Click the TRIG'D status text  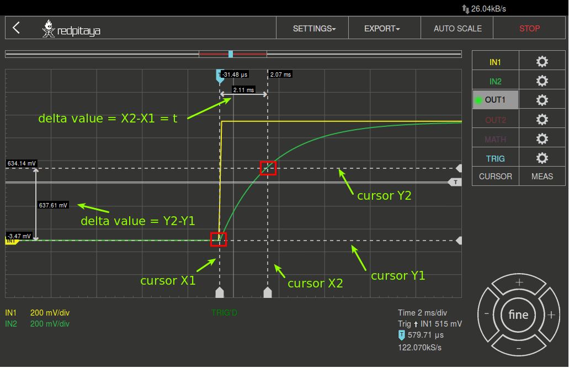click(x=224, y=312)
